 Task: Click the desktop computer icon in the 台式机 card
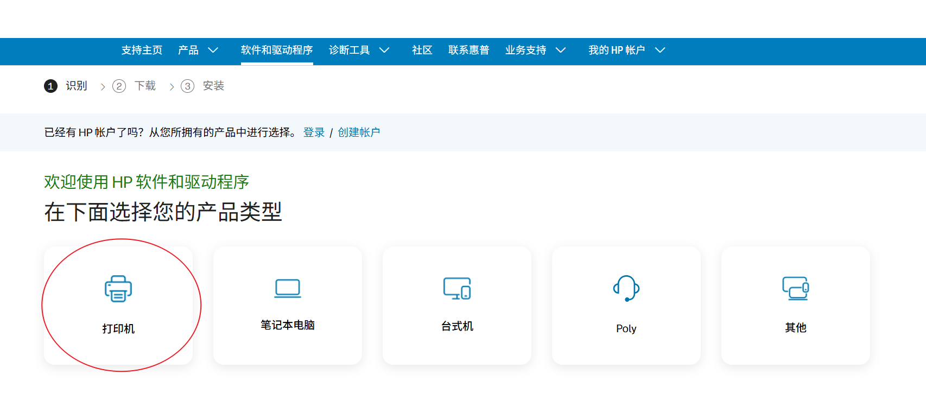click(x=457, y=288)
